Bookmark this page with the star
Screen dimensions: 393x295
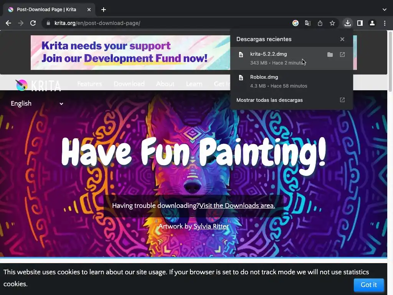click(x=332, y=23)
